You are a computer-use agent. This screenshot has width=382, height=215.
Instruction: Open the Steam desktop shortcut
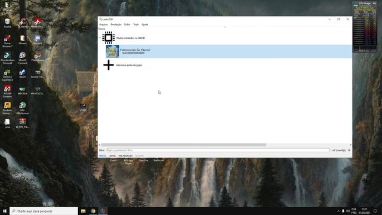tap(23, 73)
